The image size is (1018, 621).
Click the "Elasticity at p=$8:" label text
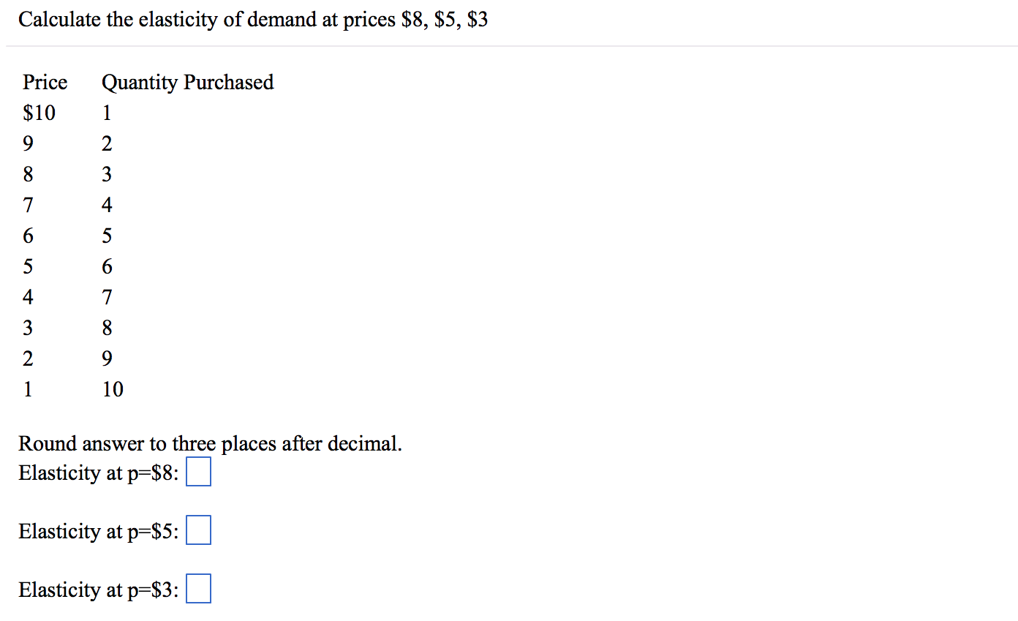coord(99,473)
